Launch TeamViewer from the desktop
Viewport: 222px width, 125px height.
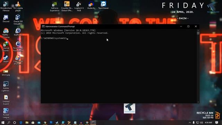click(x=103, y=5)
